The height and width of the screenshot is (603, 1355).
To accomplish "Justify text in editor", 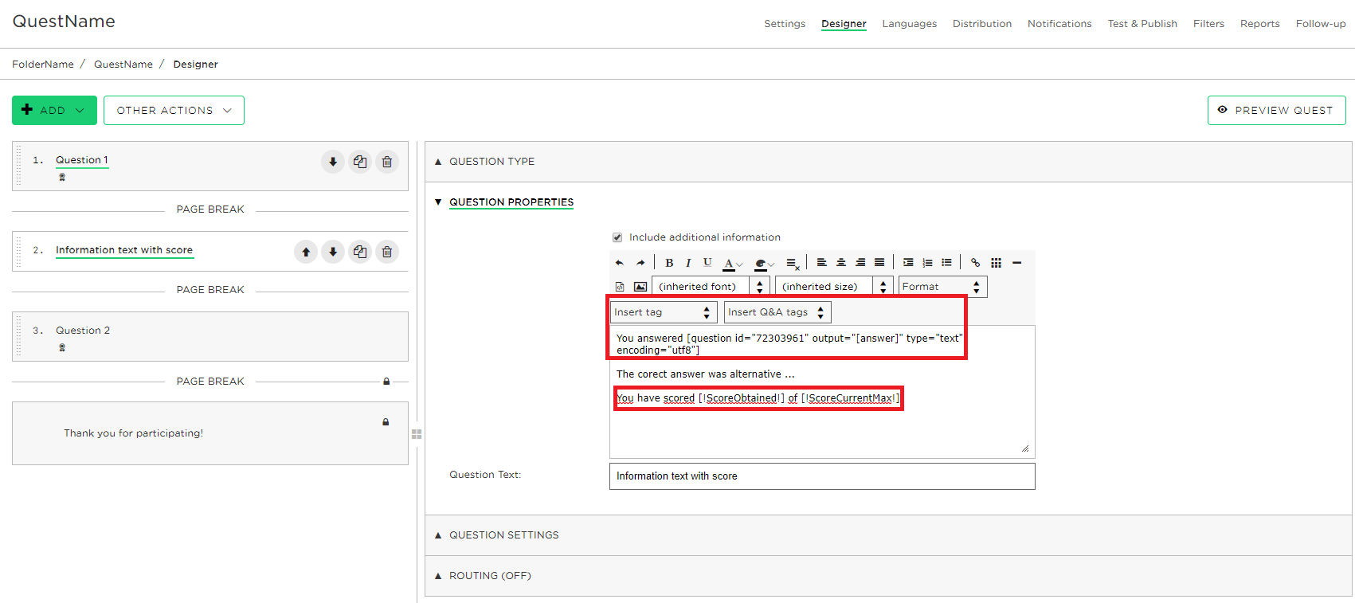I will click(x=879, y=263).
